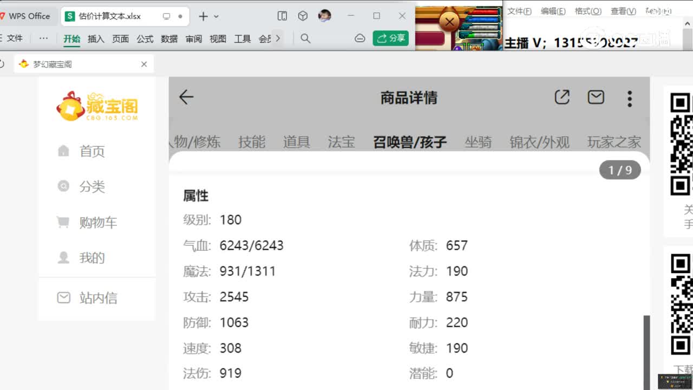Close the game panel with round X
The height and width of the screenshot is (390, 693).
click(x=449, y=22)
